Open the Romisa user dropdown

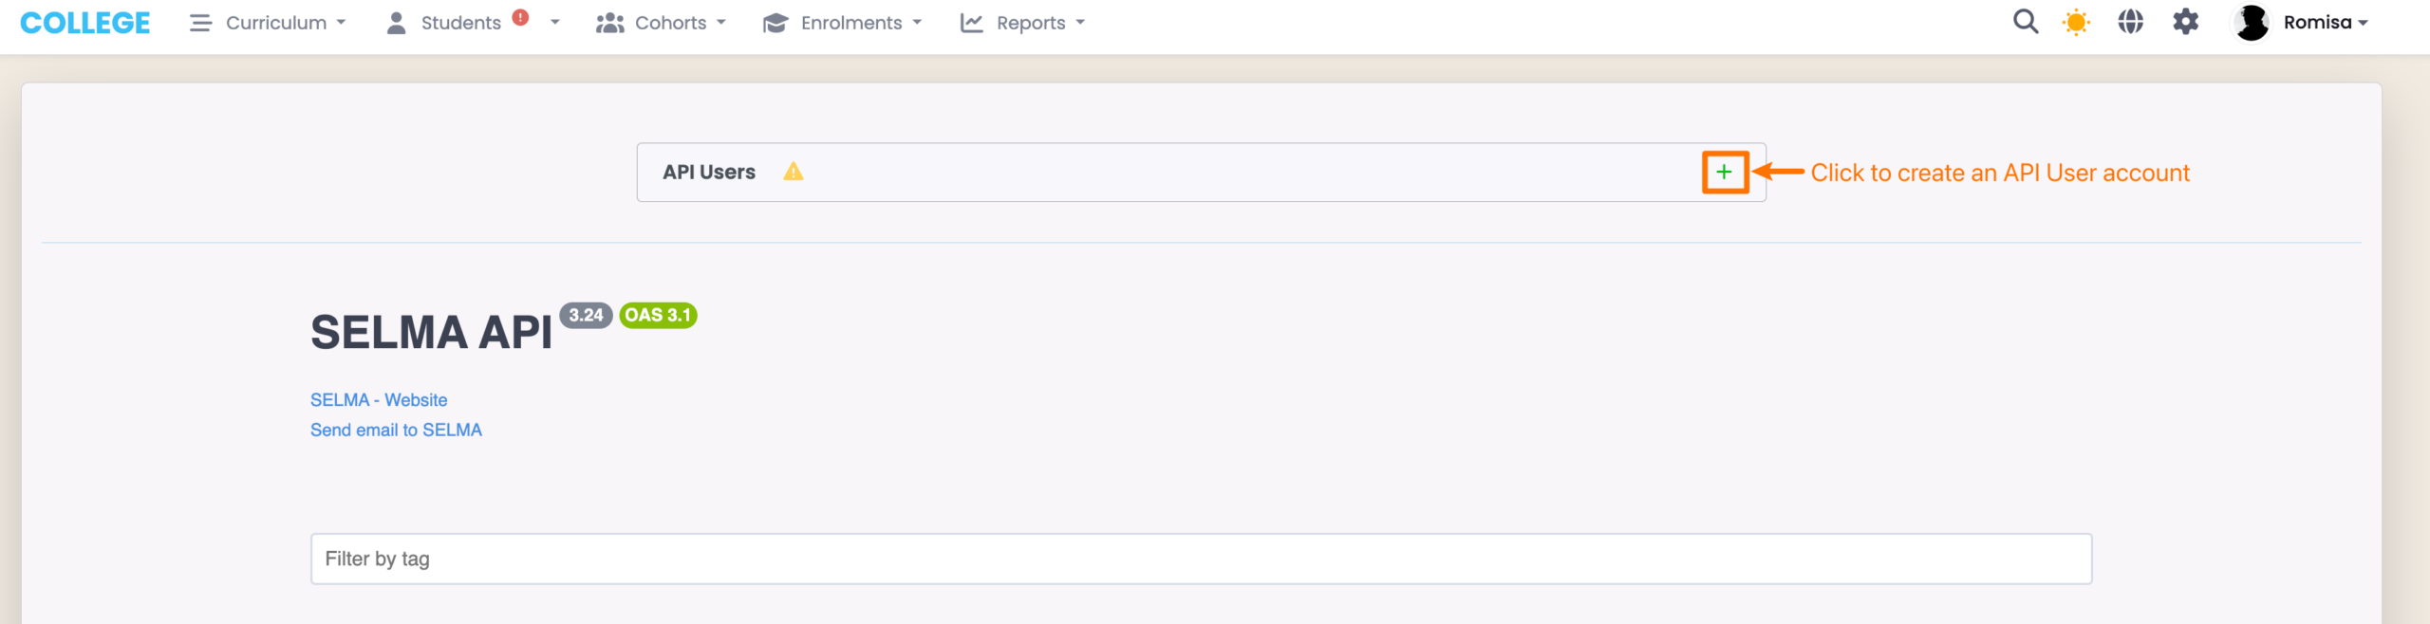point(2326,23)
